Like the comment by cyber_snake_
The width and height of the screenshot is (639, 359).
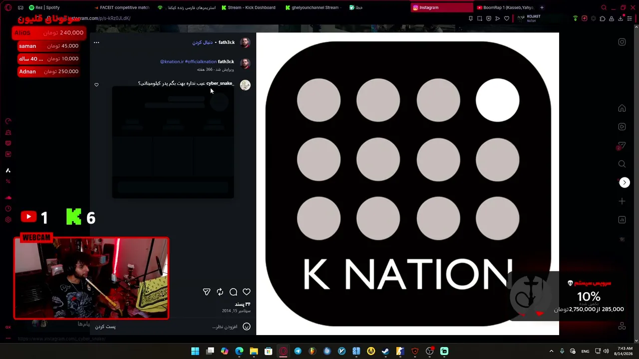(x=96, y=85)
